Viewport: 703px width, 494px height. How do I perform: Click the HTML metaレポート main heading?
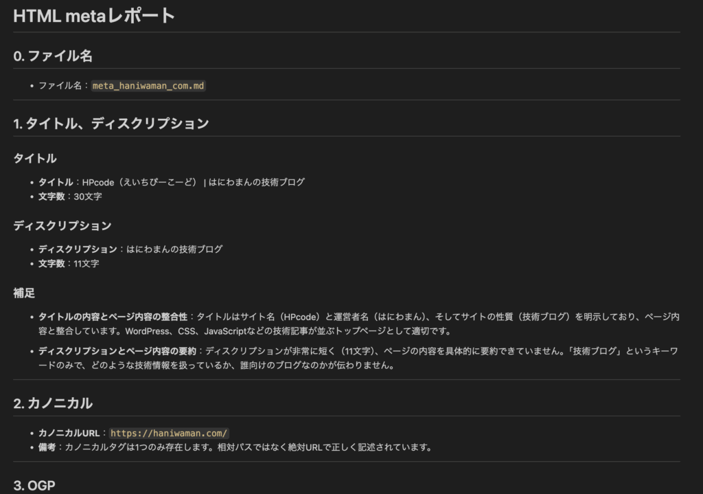tap(94, 16)
